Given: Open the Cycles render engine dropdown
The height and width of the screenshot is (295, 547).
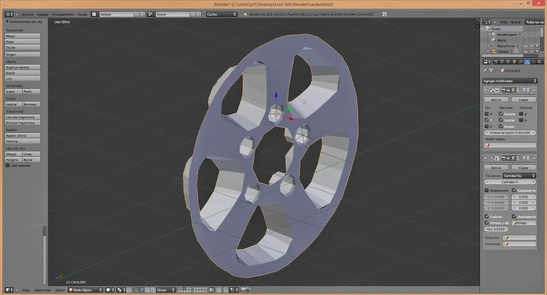Looking at the screenshot, I should pos(221,14).
